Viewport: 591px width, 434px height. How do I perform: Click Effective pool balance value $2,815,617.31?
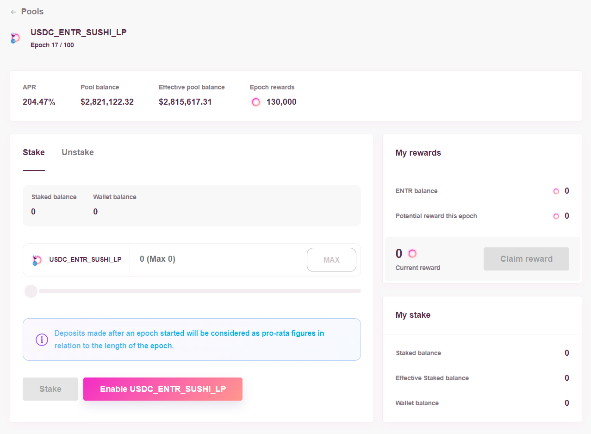(x=185, y=102)
